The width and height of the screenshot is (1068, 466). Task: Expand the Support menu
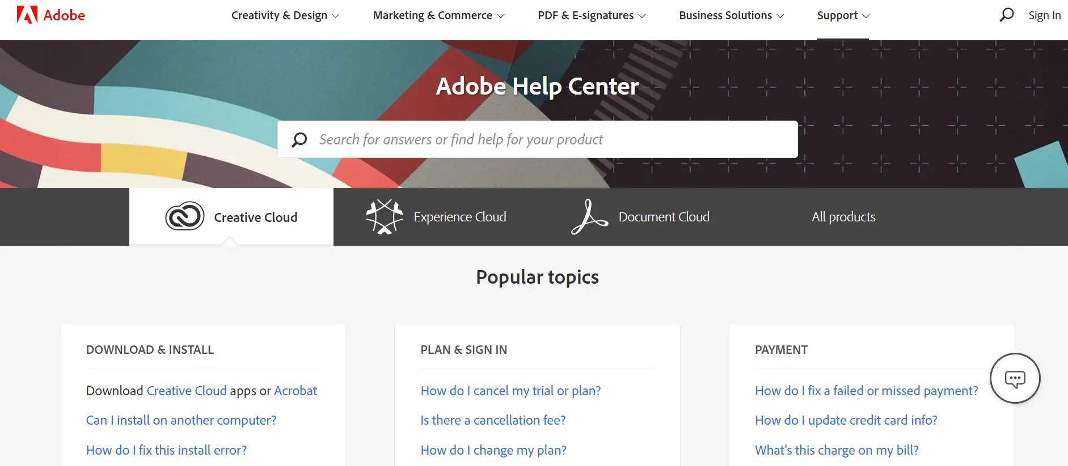[842, 15]
